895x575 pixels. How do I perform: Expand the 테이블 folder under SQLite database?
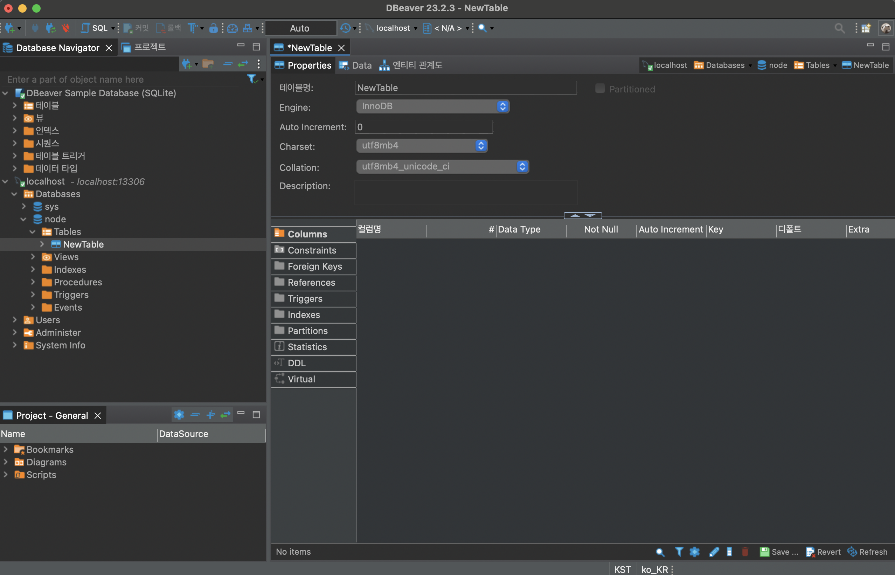[15, 106]
